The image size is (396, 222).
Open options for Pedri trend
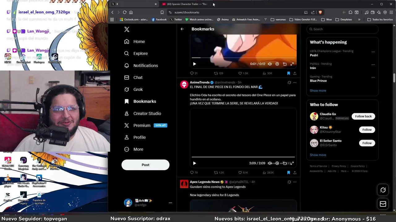[x=373, y=52]
